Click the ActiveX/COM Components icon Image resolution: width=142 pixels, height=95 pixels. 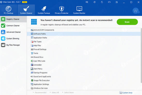point(32,30)
